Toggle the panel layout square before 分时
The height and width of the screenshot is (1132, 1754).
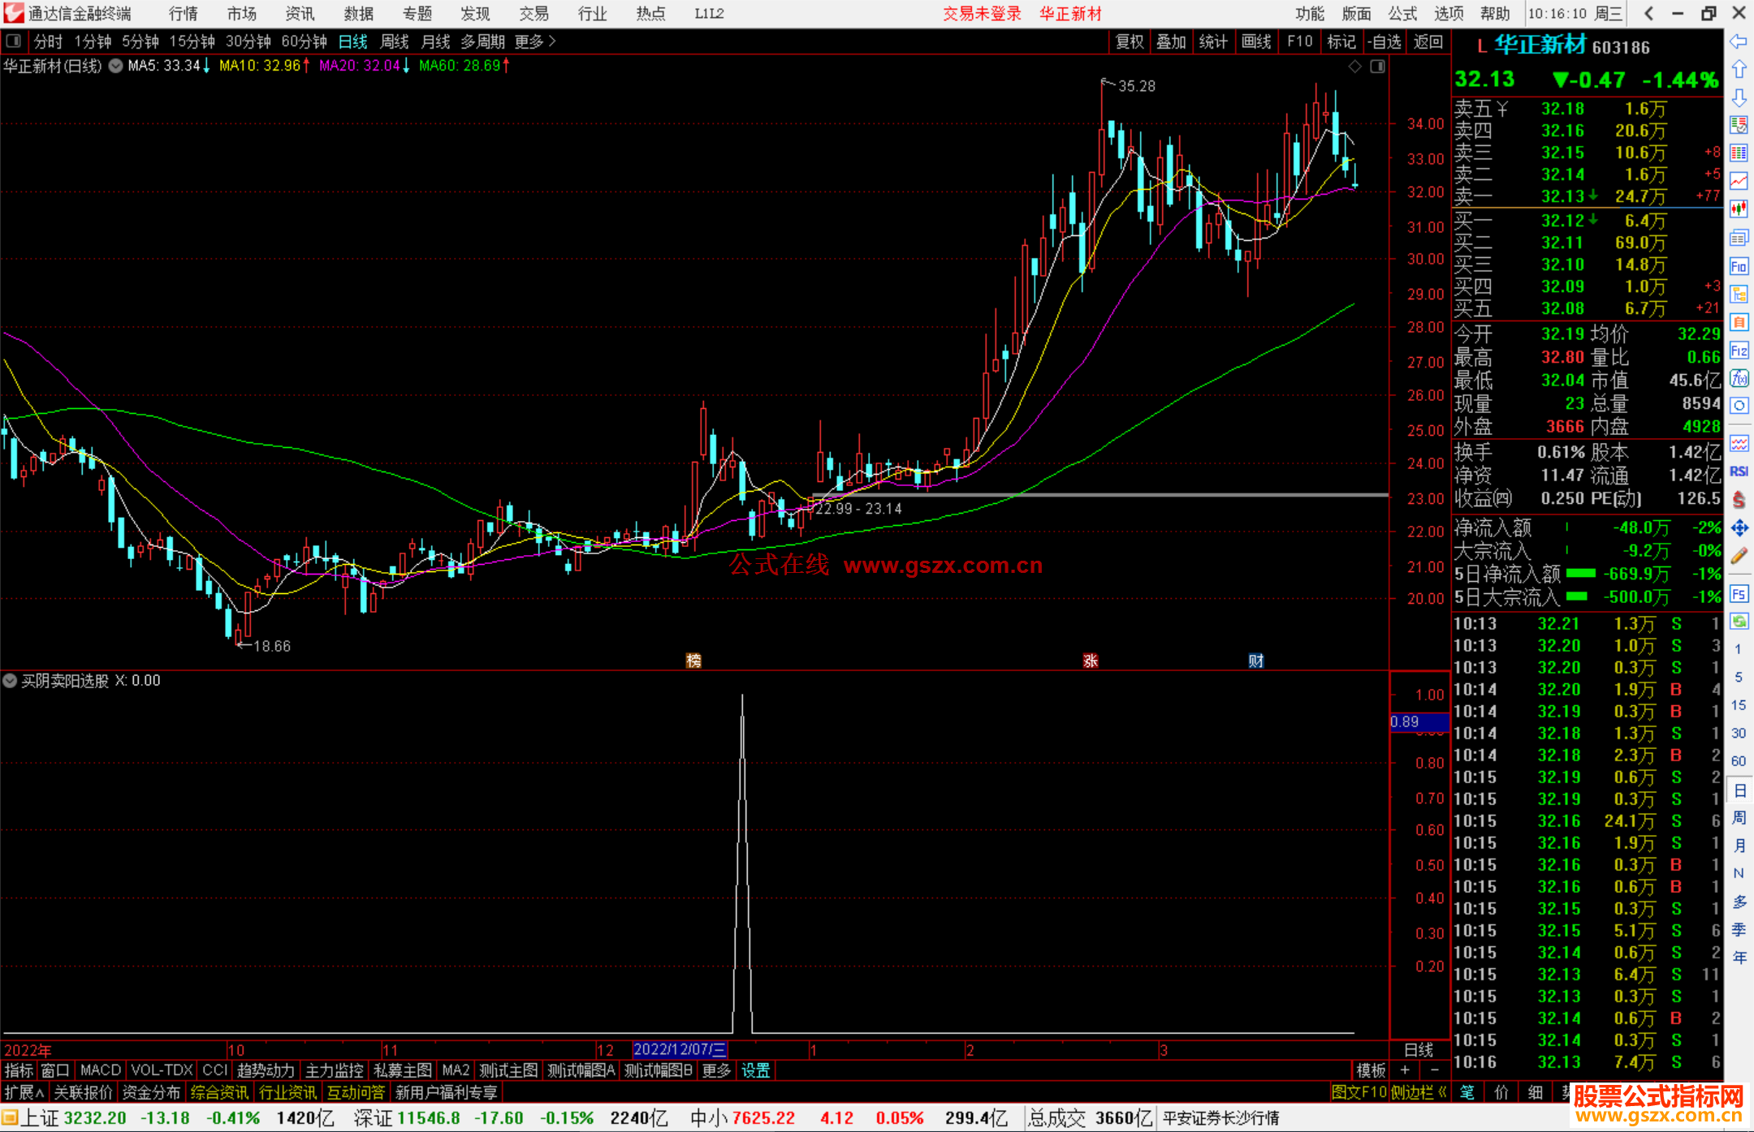13,41
